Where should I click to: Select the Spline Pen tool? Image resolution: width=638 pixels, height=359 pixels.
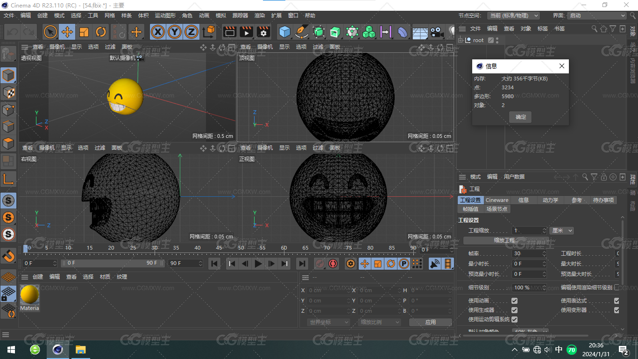[302, 32]
